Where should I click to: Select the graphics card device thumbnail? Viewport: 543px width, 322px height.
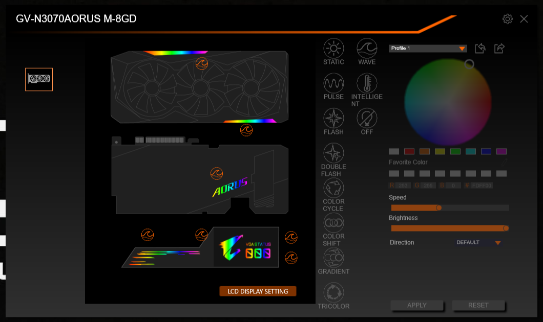pyautogui.click(x=39, y=79)
